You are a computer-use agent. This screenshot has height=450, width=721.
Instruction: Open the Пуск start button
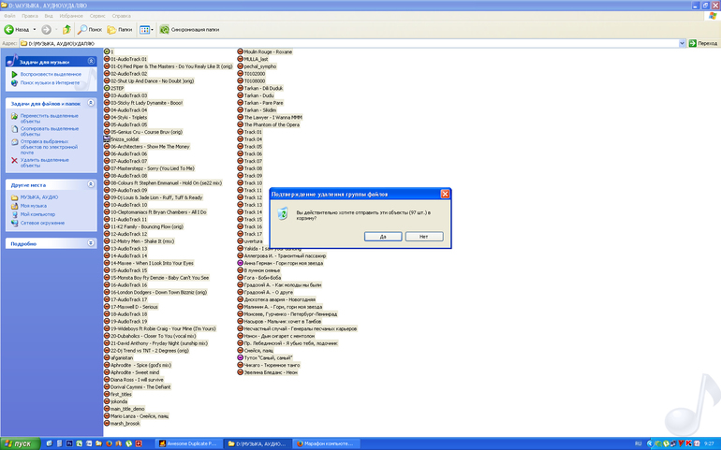click(x=18, y=443)
